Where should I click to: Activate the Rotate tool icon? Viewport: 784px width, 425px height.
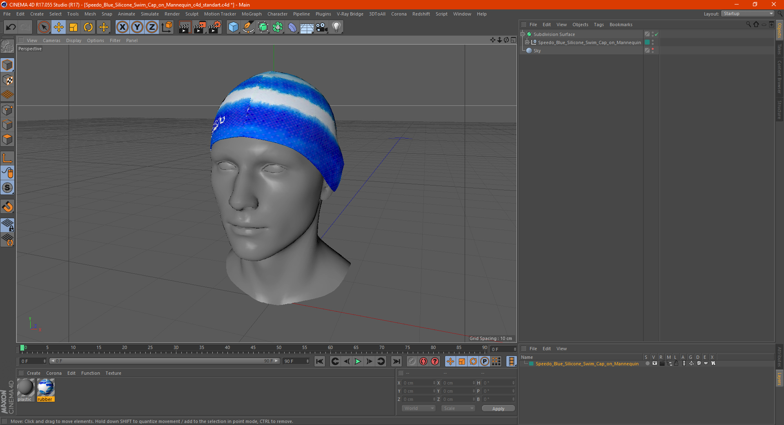click(x=88, y=27)
